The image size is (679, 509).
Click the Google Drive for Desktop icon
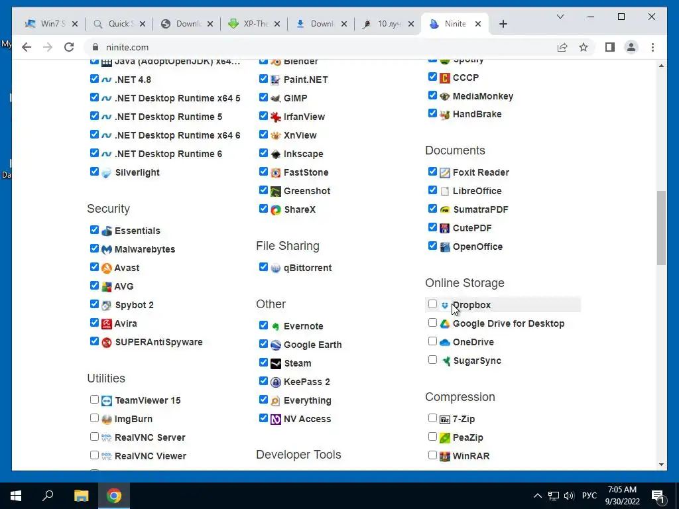pos(445,323)
